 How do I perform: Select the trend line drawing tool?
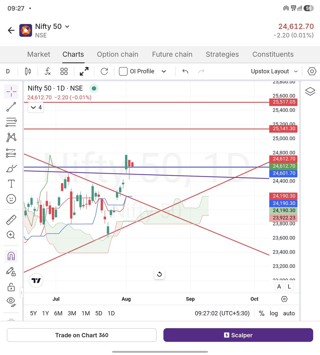11,107
